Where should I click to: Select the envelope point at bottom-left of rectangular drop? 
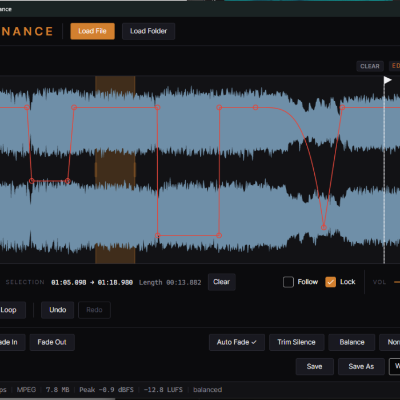158,235
